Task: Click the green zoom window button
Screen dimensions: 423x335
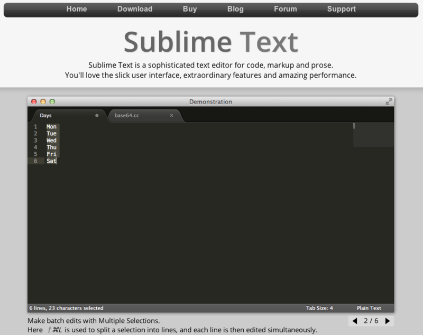Action: tap(52, 101)
